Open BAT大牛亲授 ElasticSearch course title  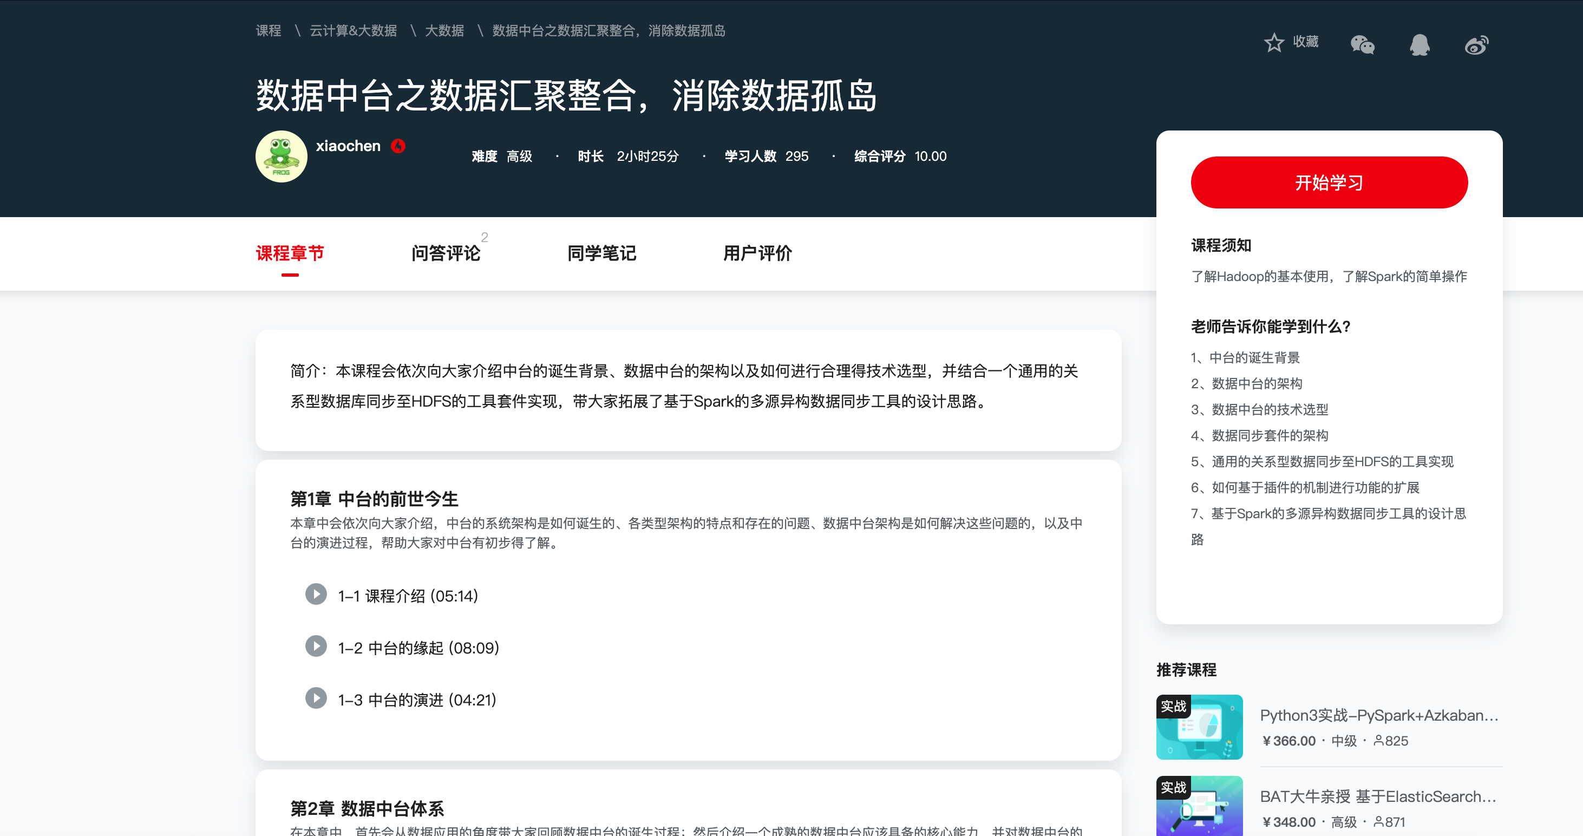click(1378, 796)
